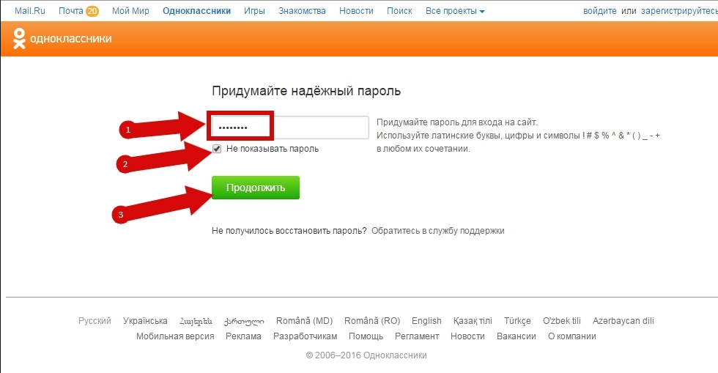Click the 'войдите' login link
718x373 pixels.
tap(600, 11)
